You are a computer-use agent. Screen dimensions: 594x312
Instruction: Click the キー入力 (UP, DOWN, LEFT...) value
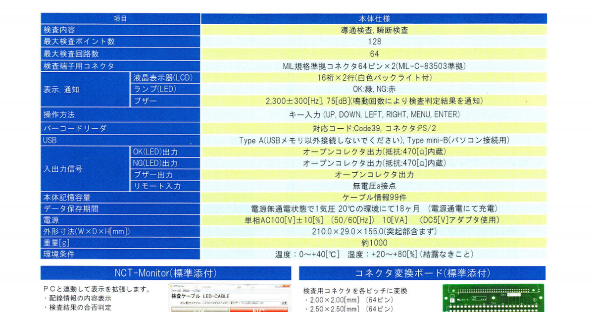click(374, 114)
